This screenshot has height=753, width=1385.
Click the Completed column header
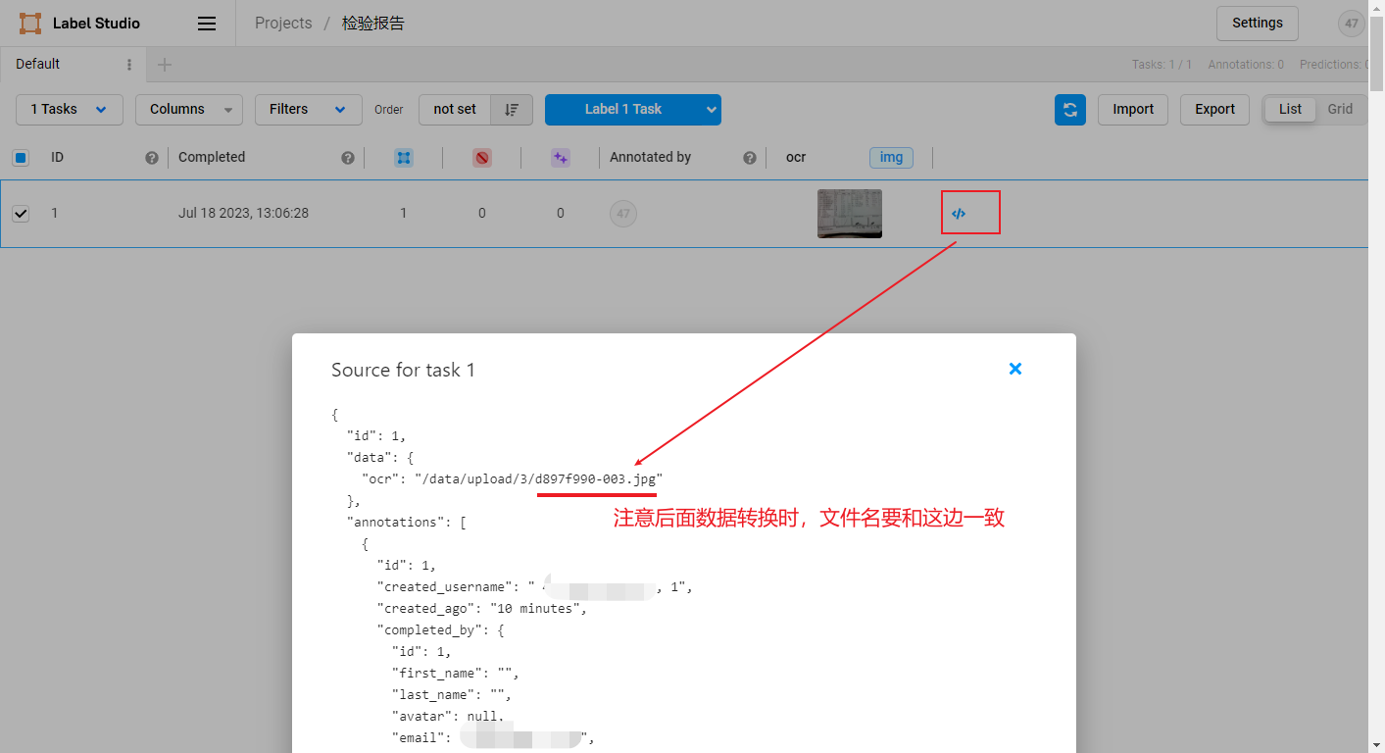(212, 158)
